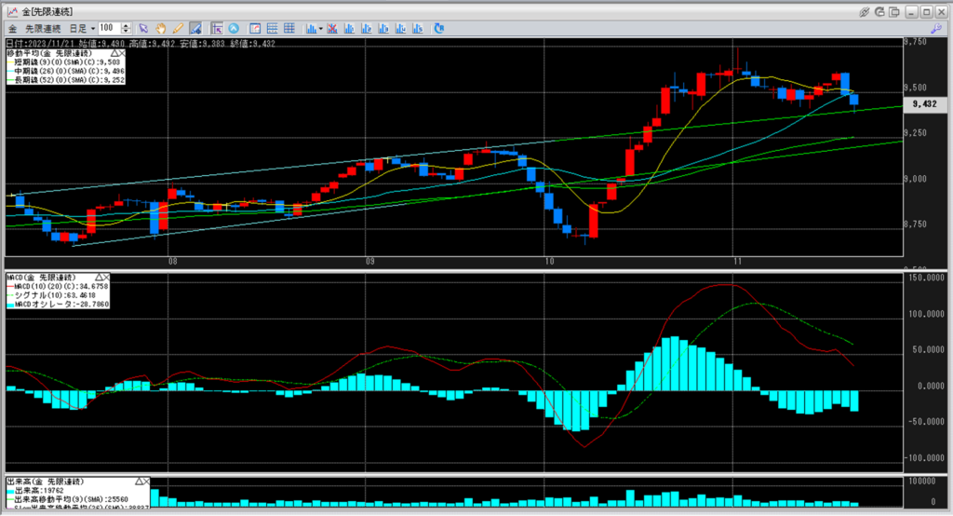Select chart preset 3 icon
The height and width of the screenshot is (516, 953).
click(x=383, y=29)
